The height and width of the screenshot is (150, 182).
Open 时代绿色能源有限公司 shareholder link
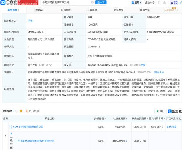tap(31, 127)
